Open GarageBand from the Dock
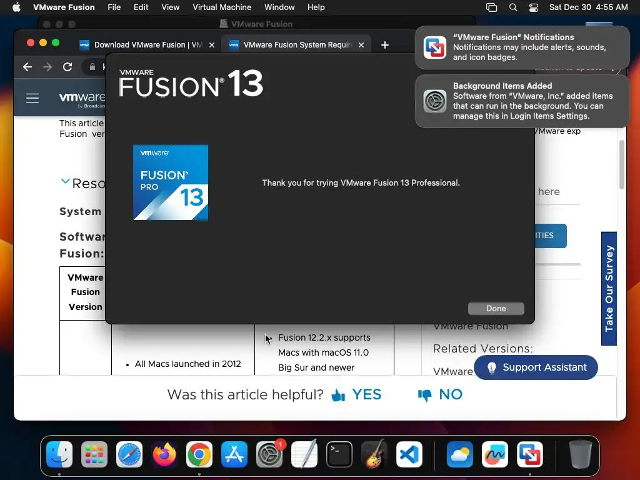This screenshot has height=480, width=640. pyautogui.click(x=374, y=454)
